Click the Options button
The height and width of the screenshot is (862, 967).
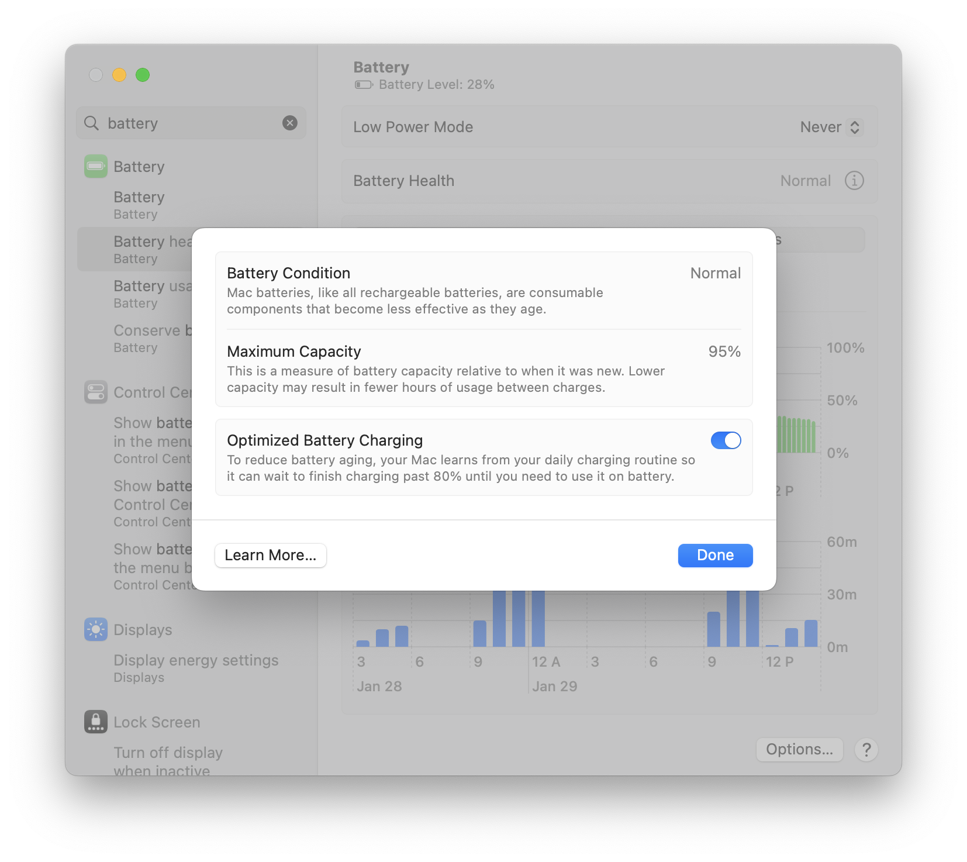click(x=799, y=749)
